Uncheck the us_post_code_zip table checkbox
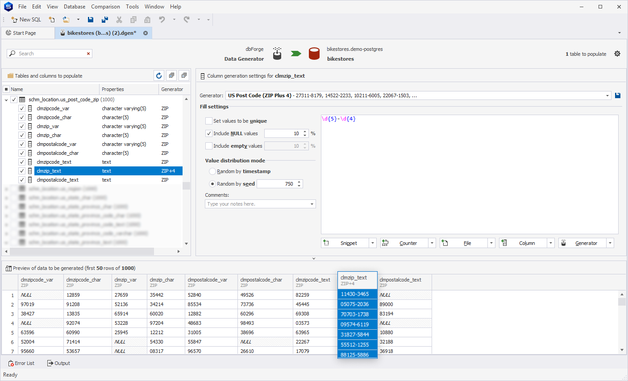628x381 pixels. pyautogui.click(x=14, y=99)
